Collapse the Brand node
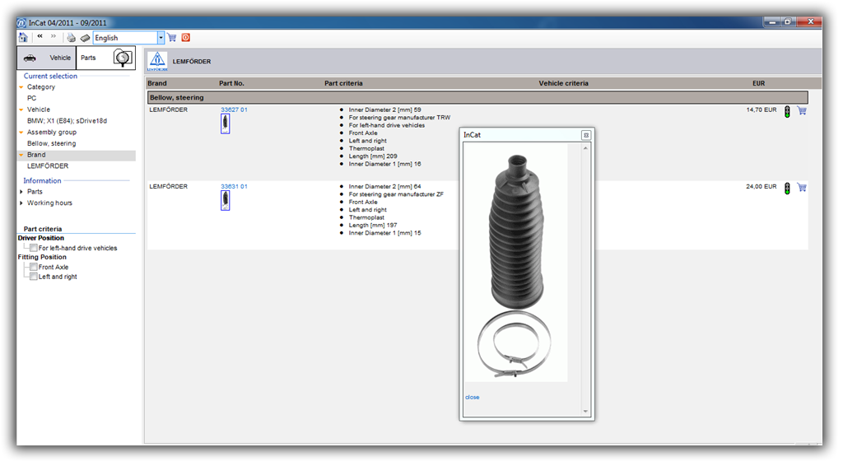The height and width of the screenshot is (466, 843). pos(21,155)
